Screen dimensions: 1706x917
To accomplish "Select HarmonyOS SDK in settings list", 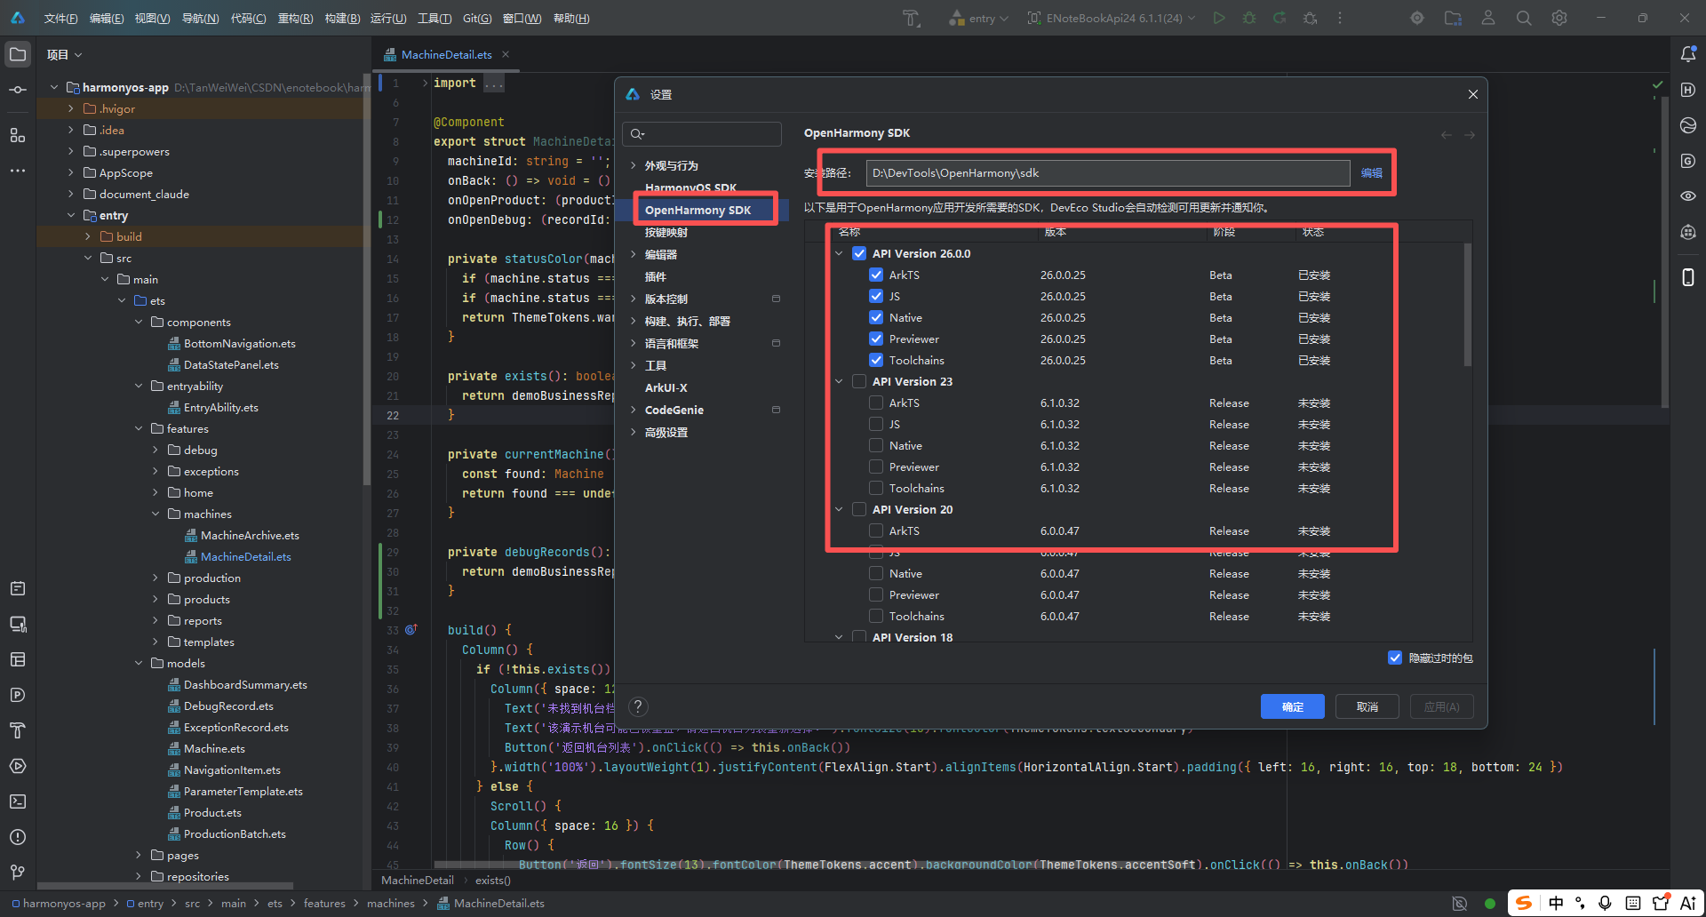I will 691,187.
